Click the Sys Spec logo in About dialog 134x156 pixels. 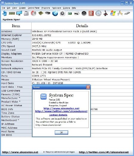click(x=43, y=97)
